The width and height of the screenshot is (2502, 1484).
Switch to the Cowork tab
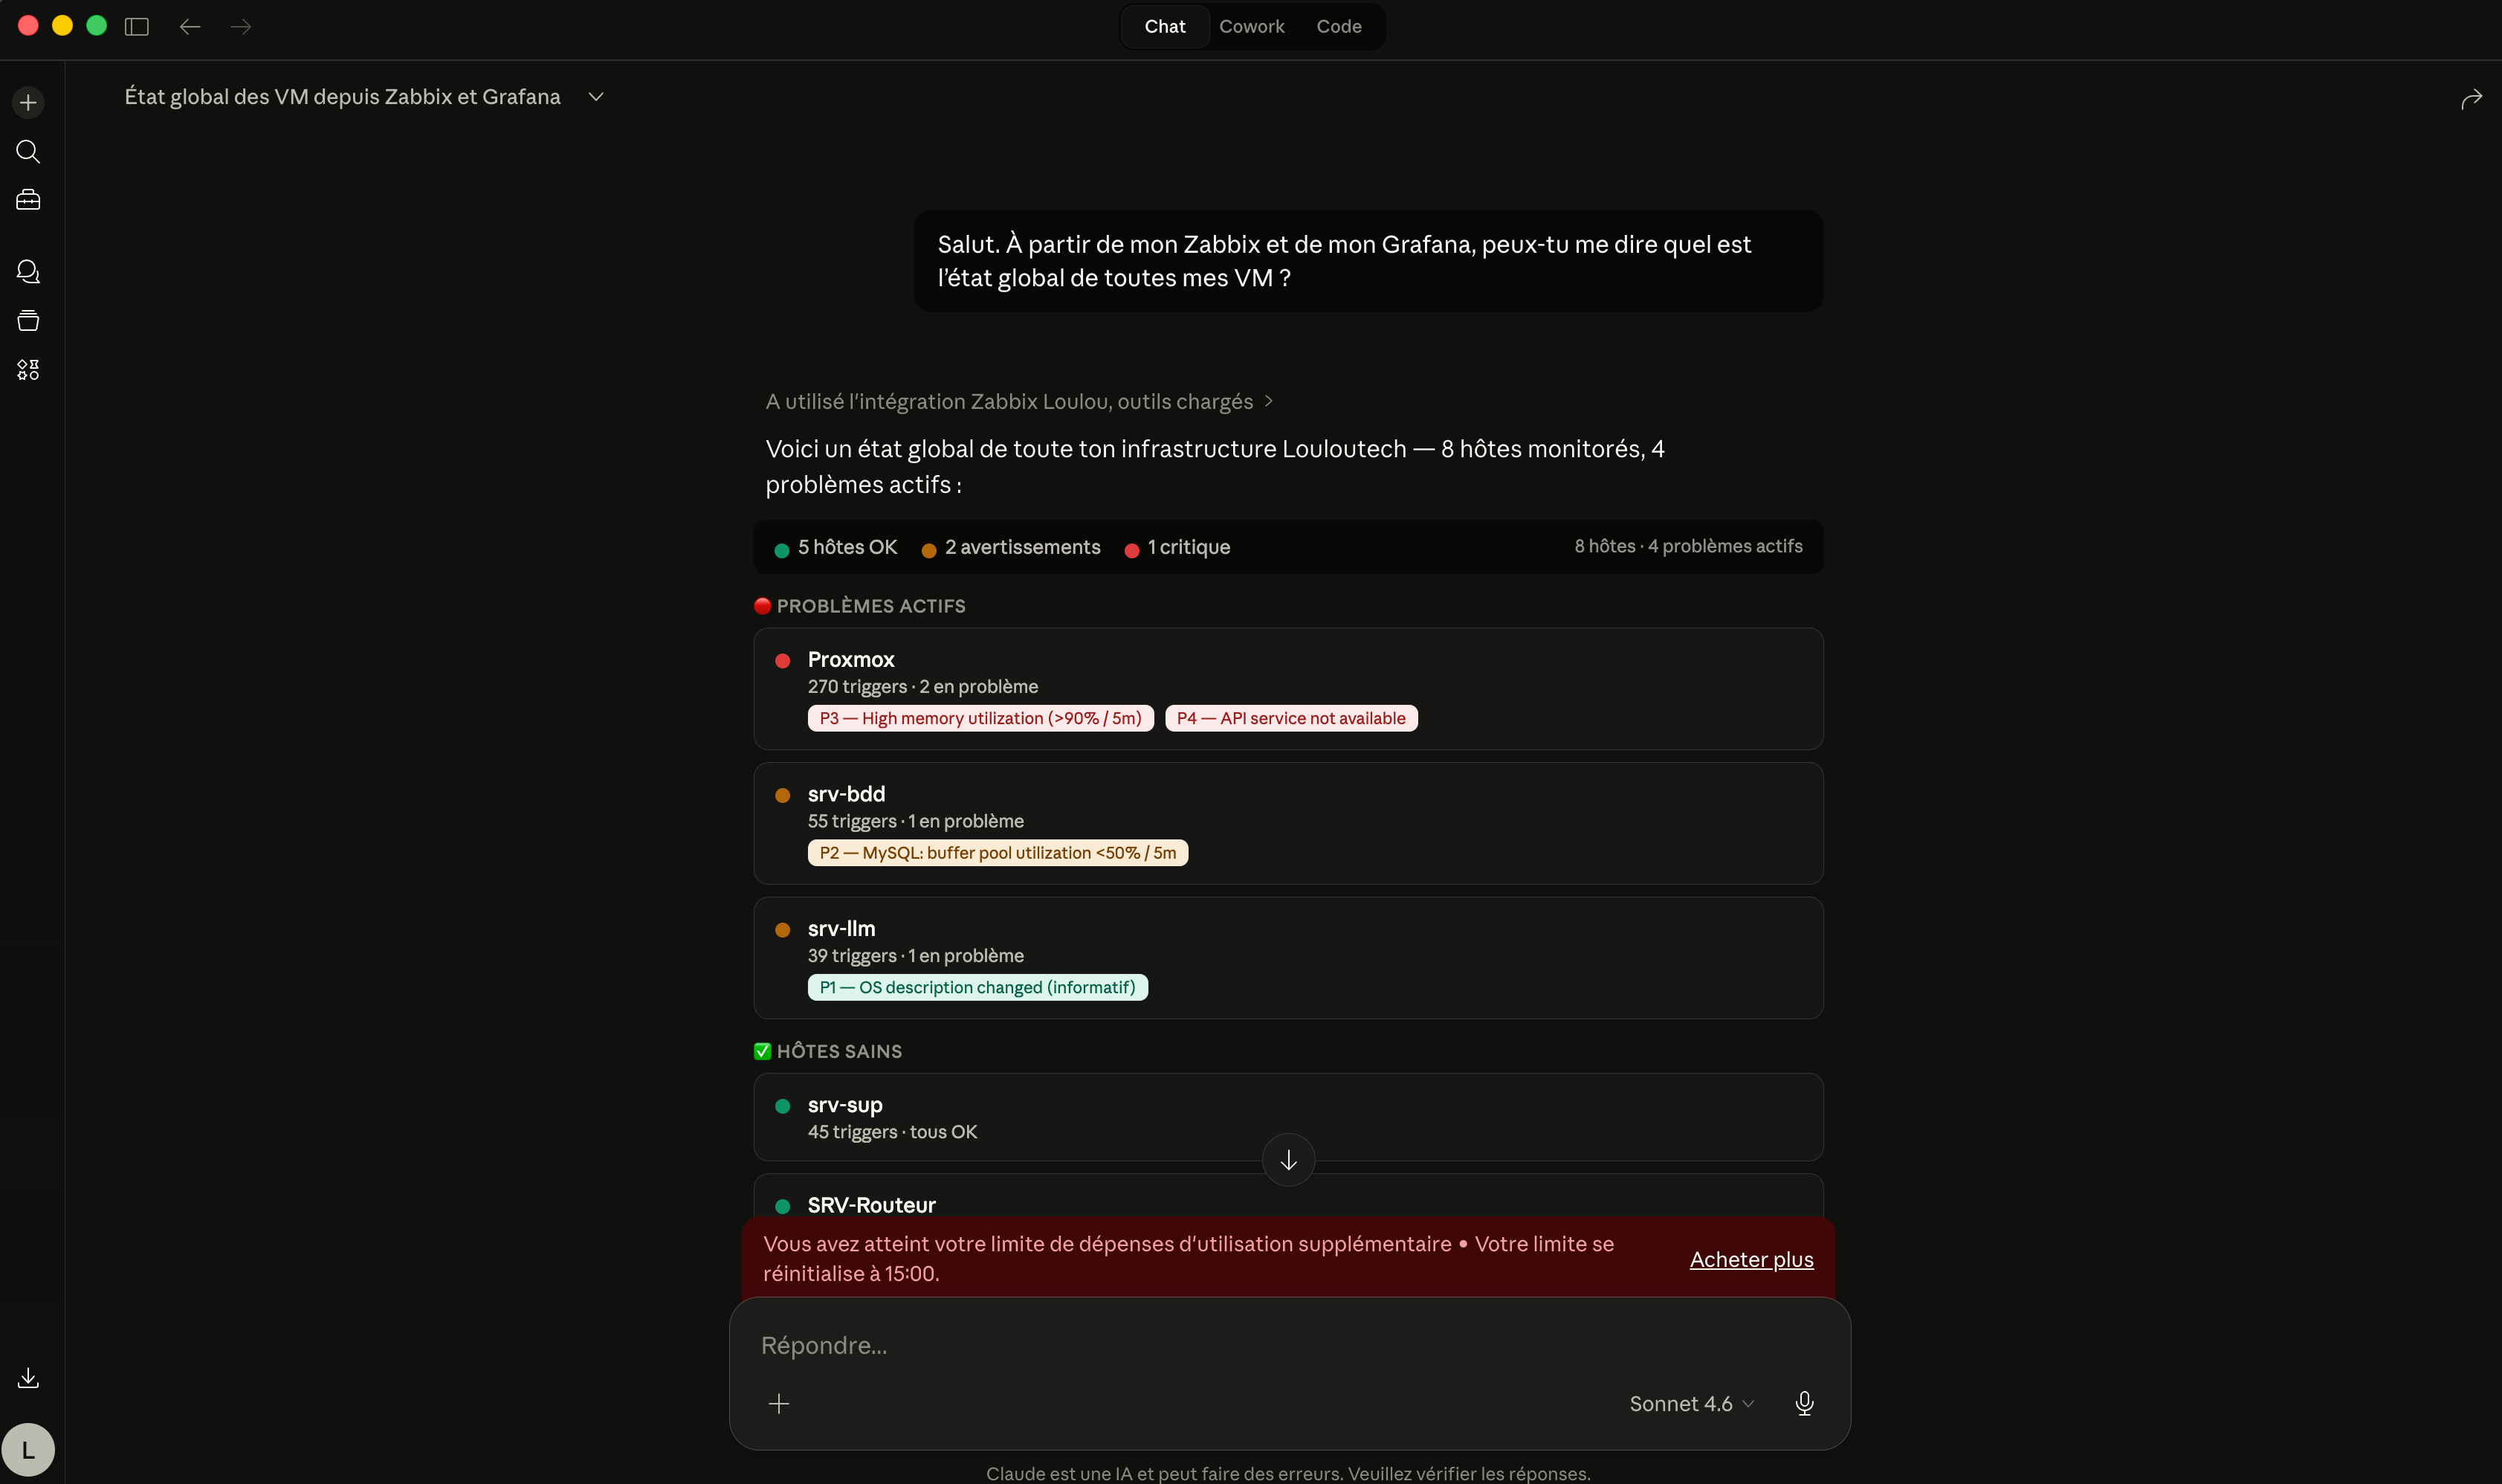point(1252,26)
